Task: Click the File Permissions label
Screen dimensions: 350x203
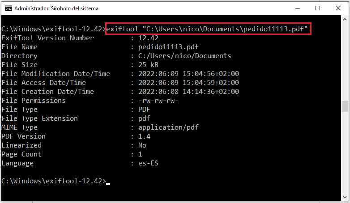Action: [34, 101]
